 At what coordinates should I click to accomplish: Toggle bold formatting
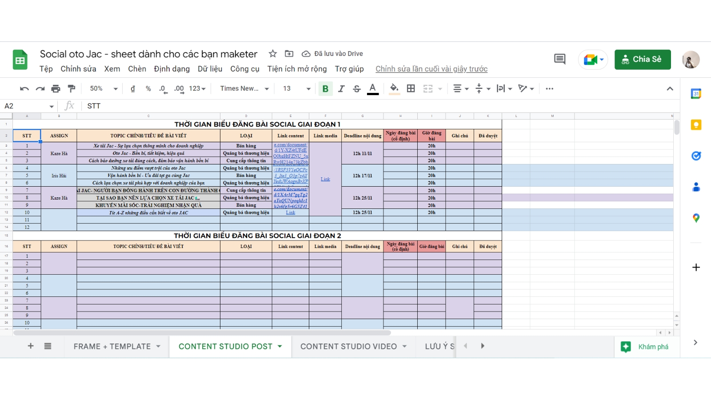(x=325, y=89)
